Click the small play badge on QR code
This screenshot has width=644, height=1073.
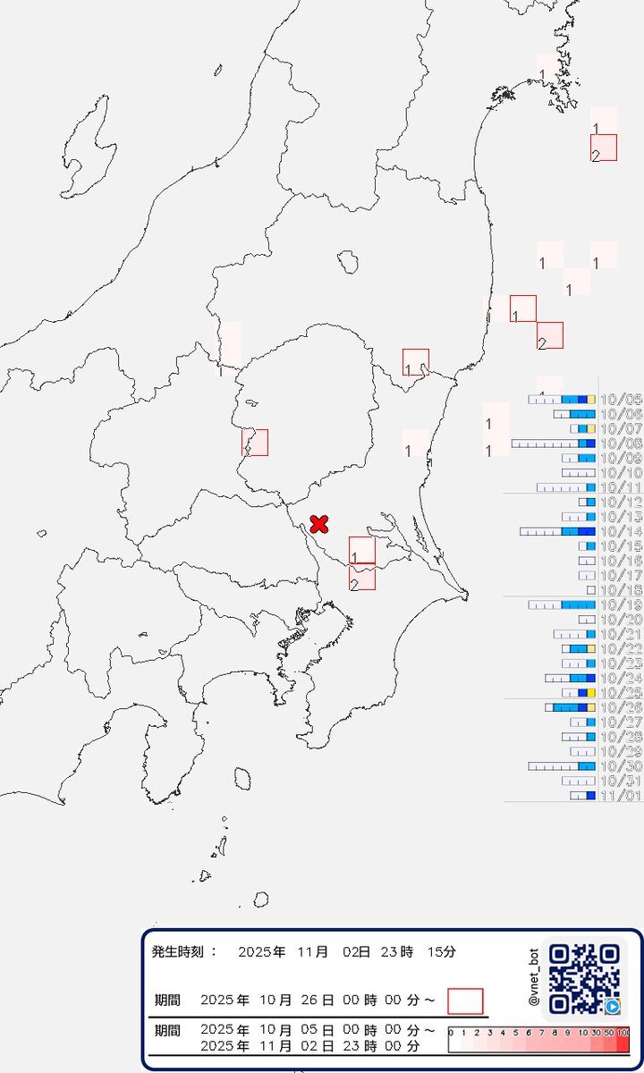[x=614, y=1008]
